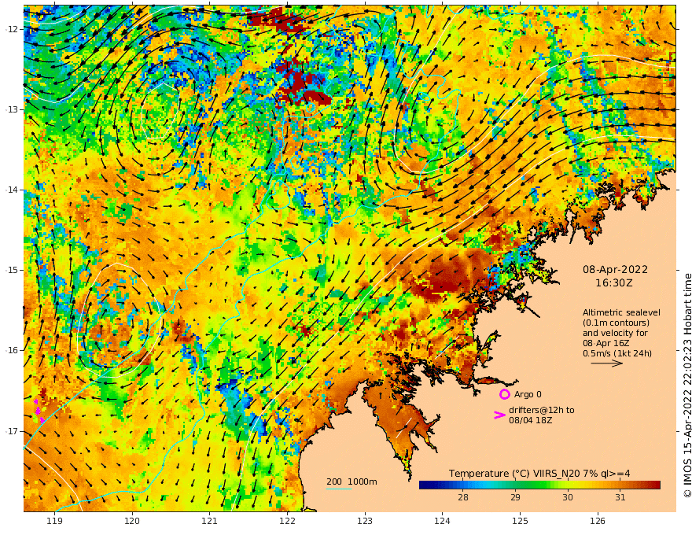This screenshot has height=535, width=692.
Task: Click longitude axis label 122
Action: tap(287, 521)
